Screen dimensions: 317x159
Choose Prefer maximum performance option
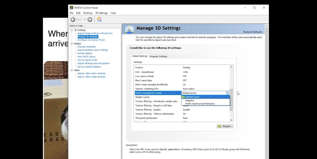pos(200,104)
